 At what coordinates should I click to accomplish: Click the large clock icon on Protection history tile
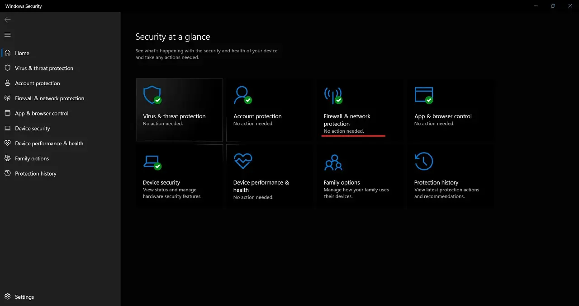coord(424,162)
